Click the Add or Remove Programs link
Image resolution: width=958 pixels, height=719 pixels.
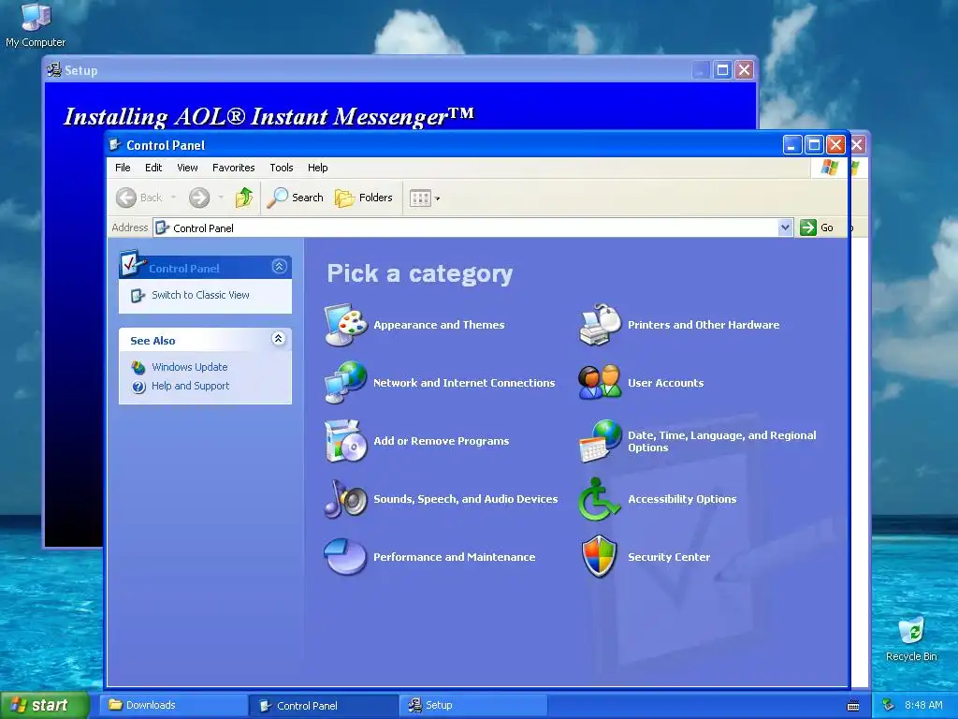coord(442,441)
